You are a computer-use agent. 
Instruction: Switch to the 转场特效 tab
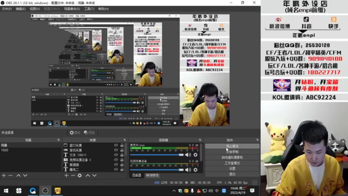[x=152, y=176]
